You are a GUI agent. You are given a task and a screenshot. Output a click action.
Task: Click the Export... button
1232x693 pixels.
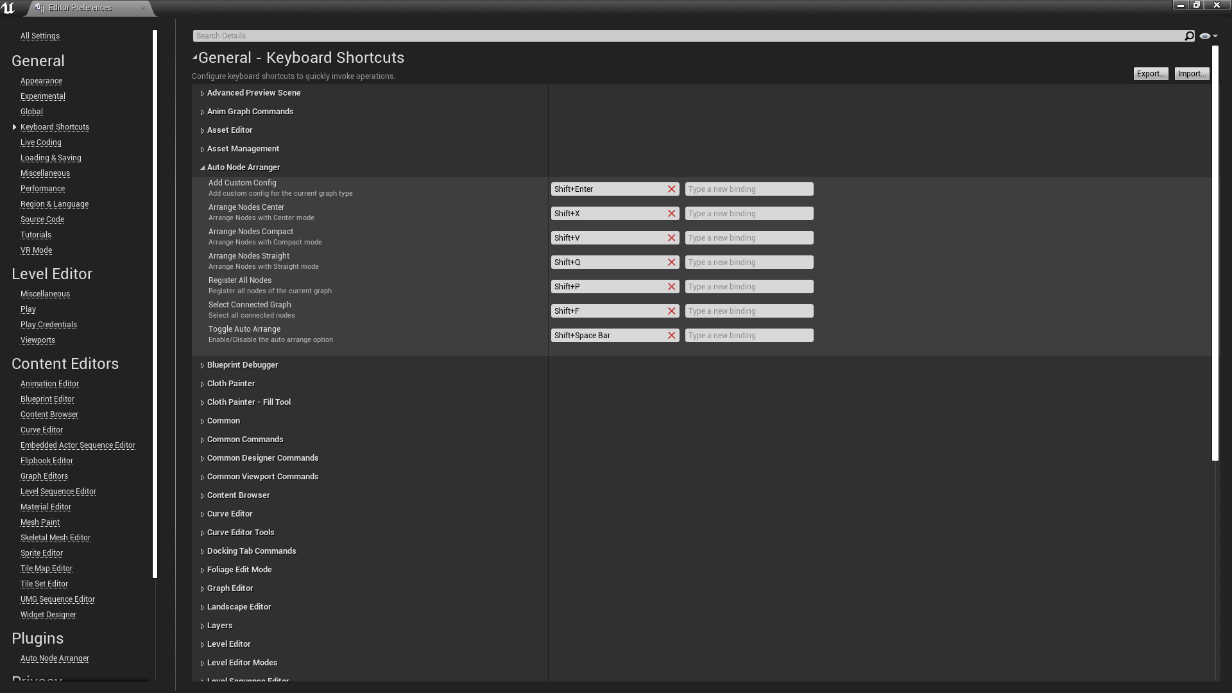point(1150,74)
